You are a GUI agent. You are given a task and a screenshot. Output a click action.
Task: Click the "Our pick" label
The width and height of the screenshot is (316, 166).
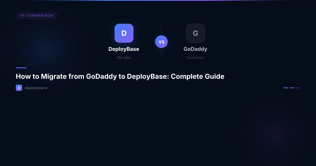coord(124,57)
